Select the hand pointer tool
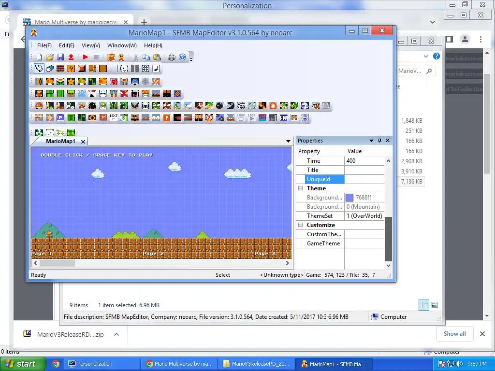Screen dimensions: 495x371 39,69
